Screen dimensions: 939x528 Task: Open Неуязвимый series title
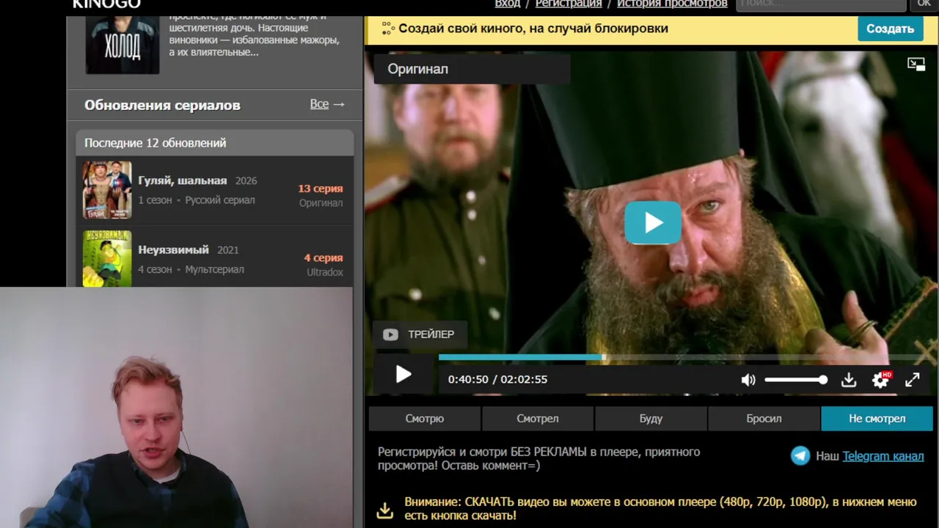click(x=174, y=249)
